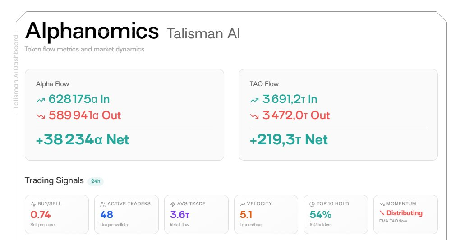Click the Alphanomics page heading
Screen dimensions: 460x240
[92, 31]
